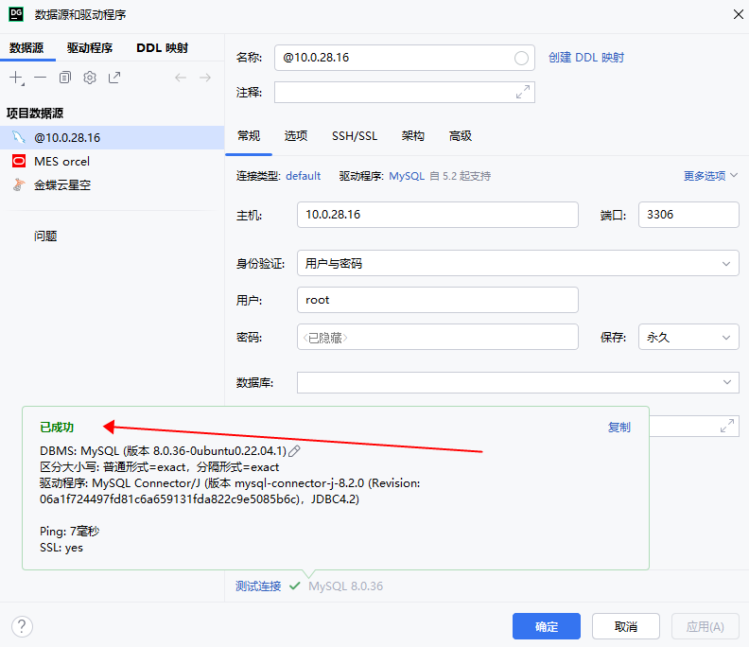749x647 pixels.
Task: Click the make global export icon
Action: 114,78
